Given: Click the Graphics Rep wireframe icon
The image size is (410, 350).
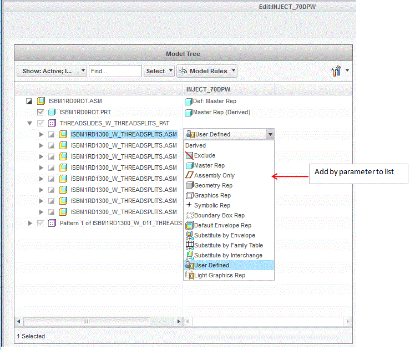Looking at the screenshot, I should pyautogui.click(x=189, y=195).
